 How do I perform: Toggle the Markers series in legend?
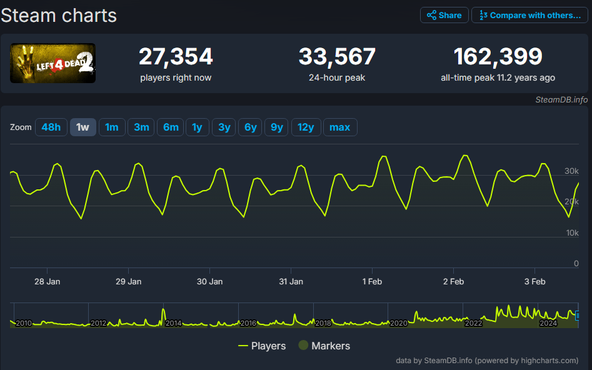point(324,346)
